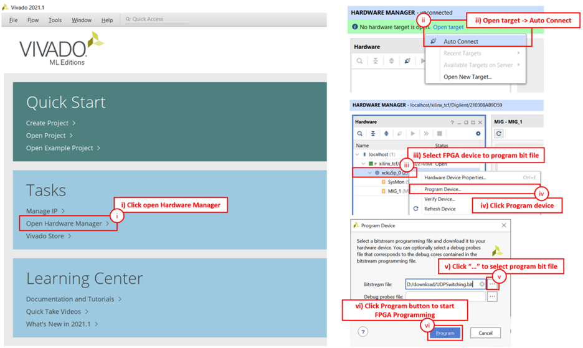Viewport: 583px width, 348px height.
Task: Select the xcku5p_0 device row
Action: [x=384, y=172]
